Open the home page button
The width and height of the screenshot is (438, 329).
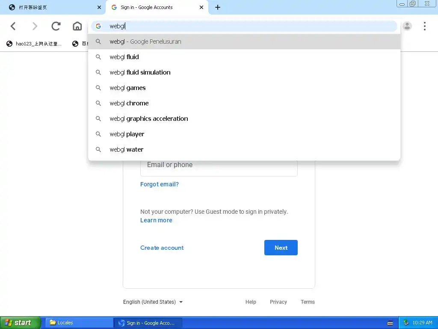pos(77,26)
